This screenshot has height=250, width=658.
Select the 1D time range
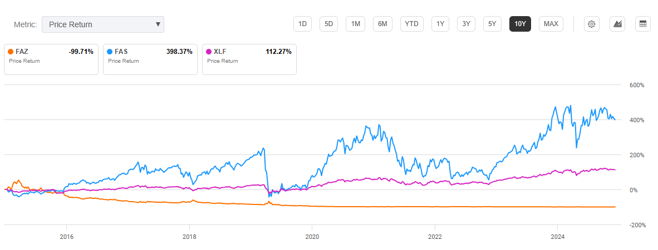(302, 24)
